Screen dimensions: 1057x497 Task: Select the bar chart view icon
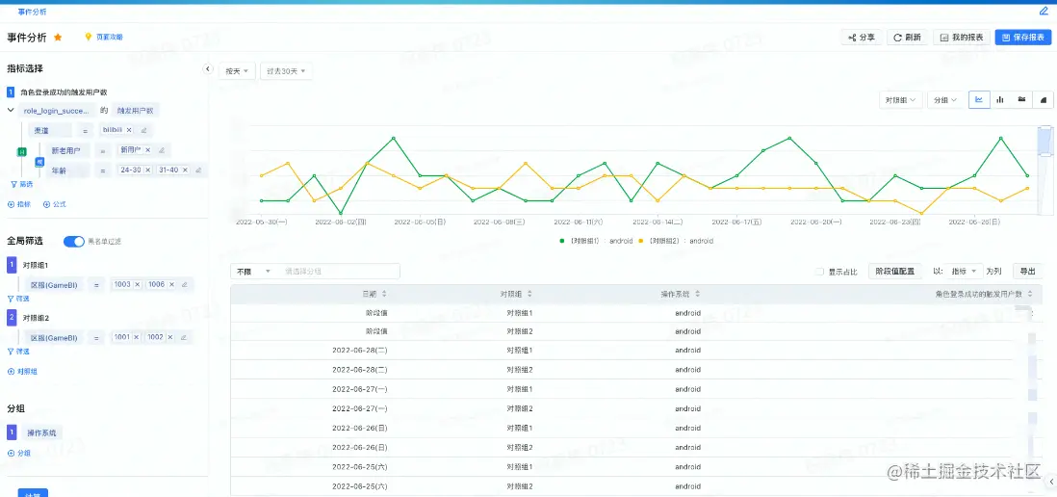[x=1000, y=100]
